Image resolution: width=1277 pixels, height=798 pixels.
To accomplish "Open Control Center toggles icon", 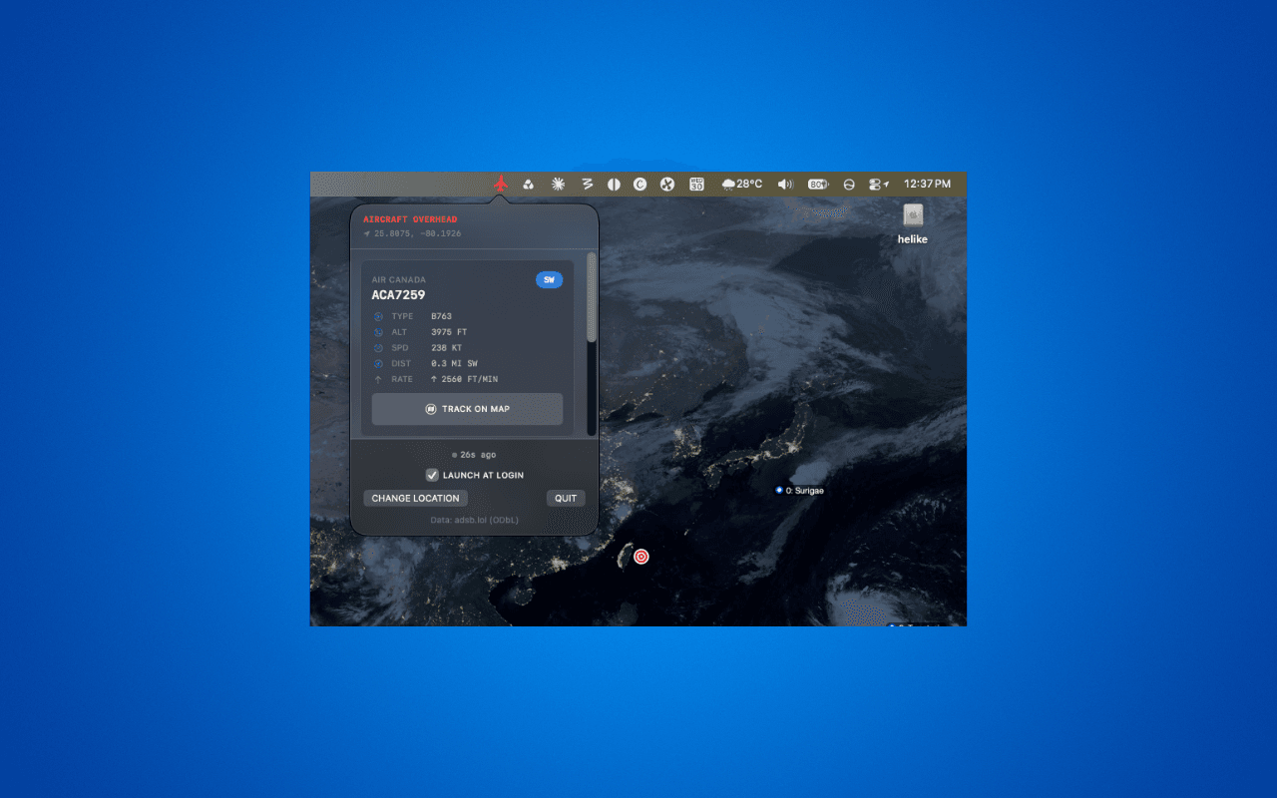I will tap(878, 184).
